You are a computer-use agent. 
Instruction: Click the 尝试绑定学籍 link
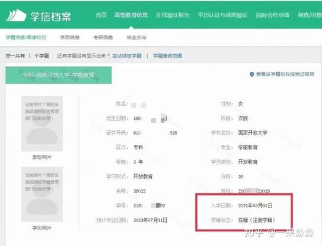pos(127,56)
